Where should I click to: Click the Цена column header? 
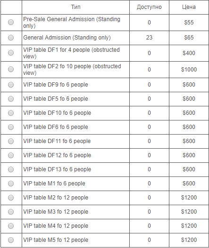189,7
